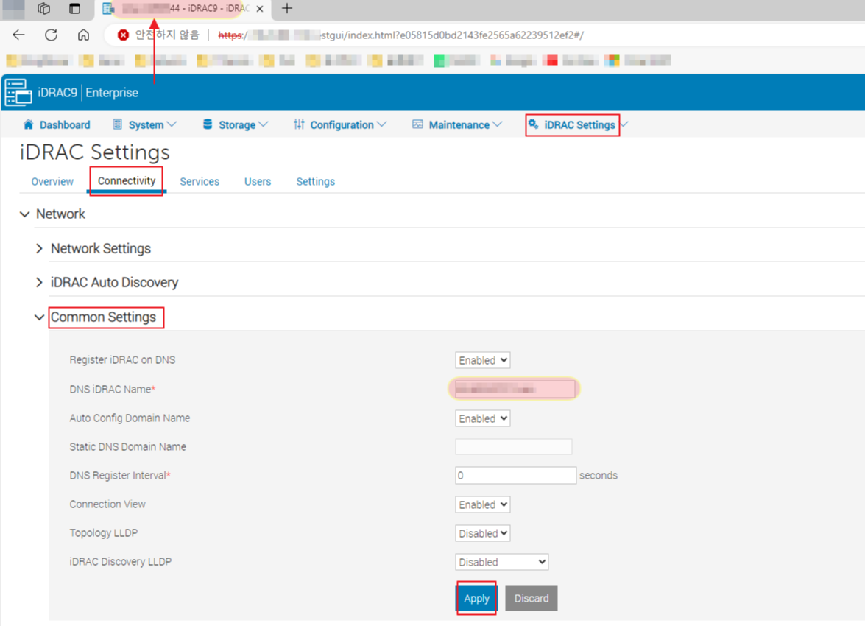Click the 'iDRAC Settings' page heading
This screenshot has width=865, height=626.
(x=95, y=152)
